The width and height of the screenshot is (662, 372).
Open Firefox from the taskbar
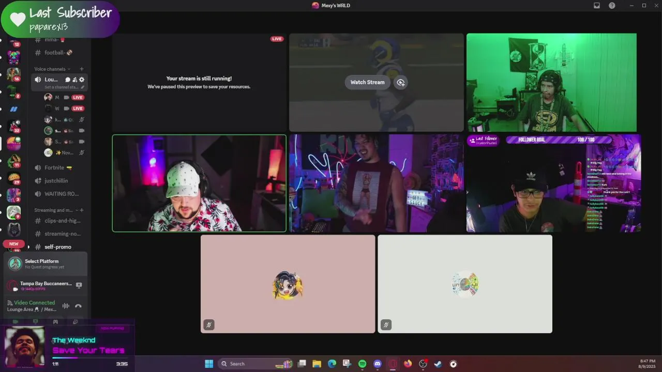[408, 364]
